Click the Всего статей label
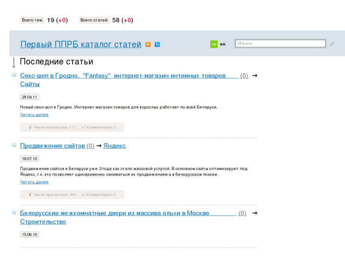This screenshot has width=345, height=258. click(94, 20)
